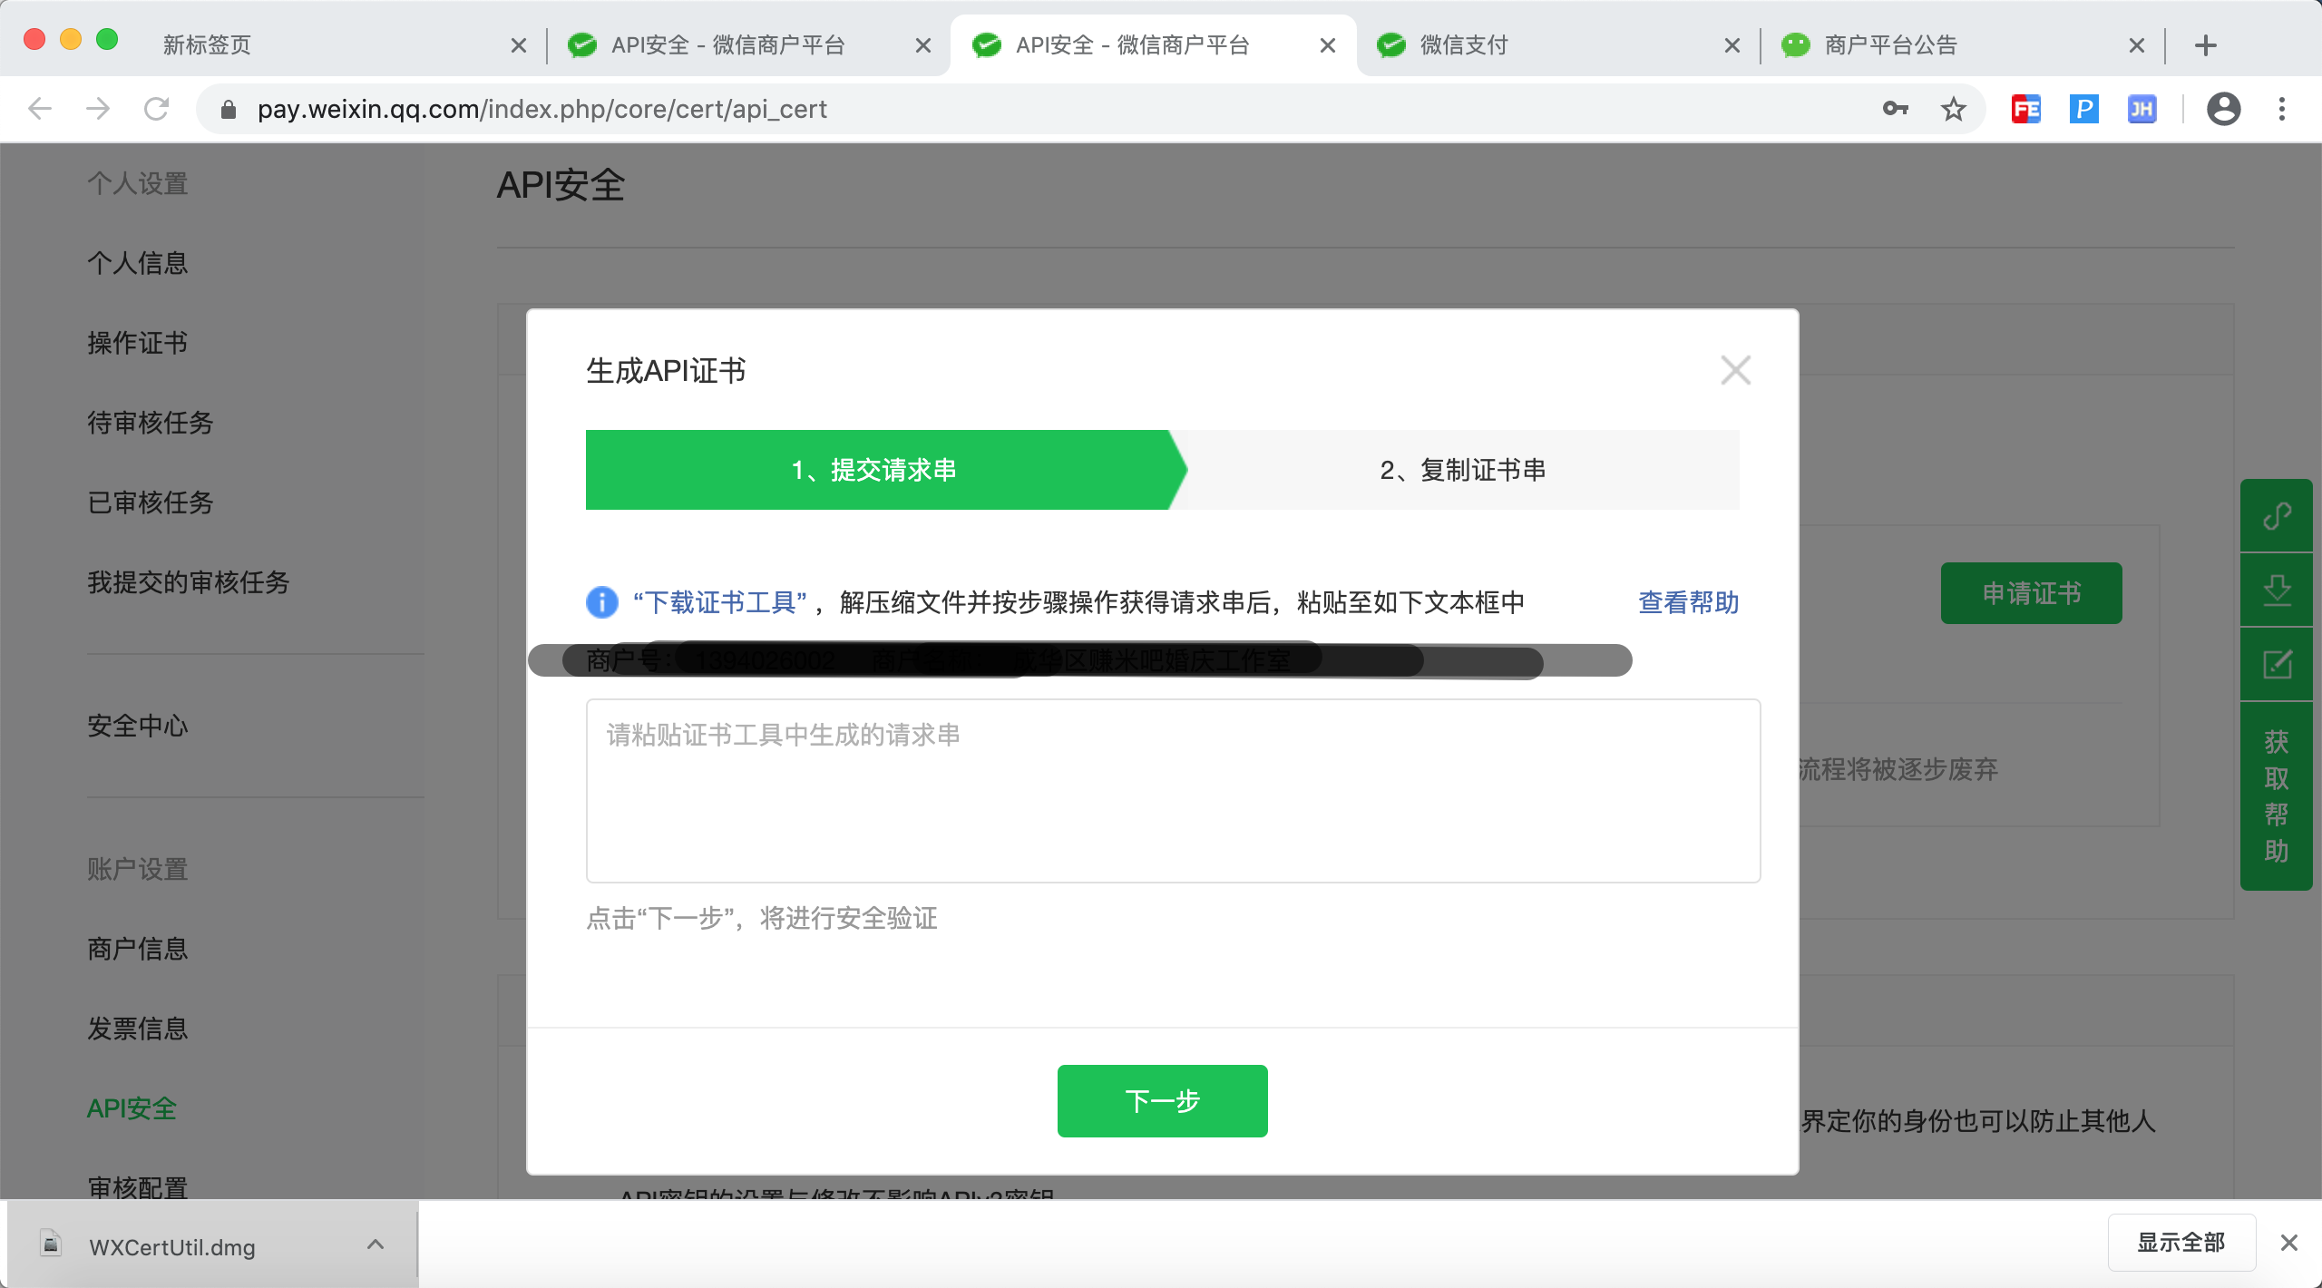Image resolution: width=2322 pixels, height=1288 pixels.
Task: Close the 生成API证书 dialog
Action: tap(1735, 370)
